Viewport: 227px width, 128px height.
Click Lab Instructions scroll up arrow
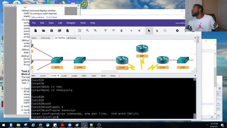(x=78, y=8)
